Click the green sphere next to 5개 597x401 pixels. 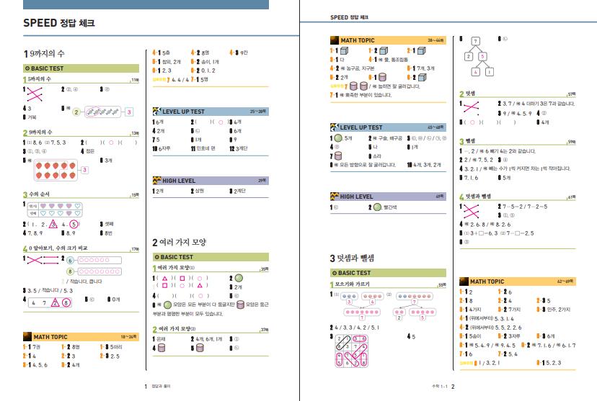click(x=335, y=138)
